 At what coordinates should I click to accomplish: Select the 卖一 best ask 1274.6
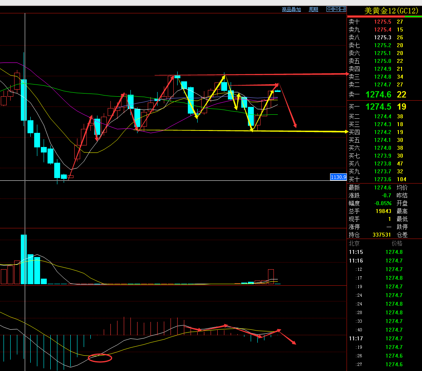378,94
